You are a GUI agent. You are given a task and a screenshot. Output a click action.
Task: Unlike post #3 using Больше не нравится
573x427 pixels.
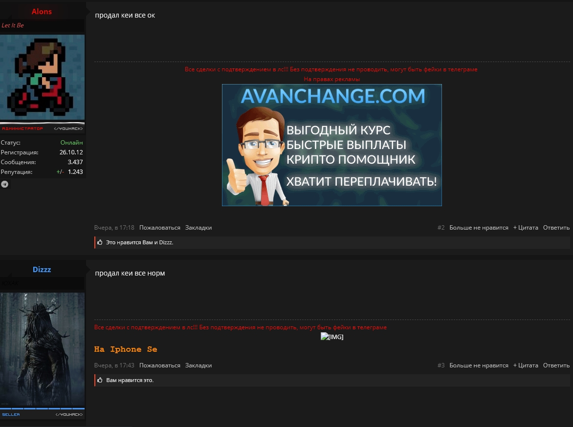(x=479, y=365)
